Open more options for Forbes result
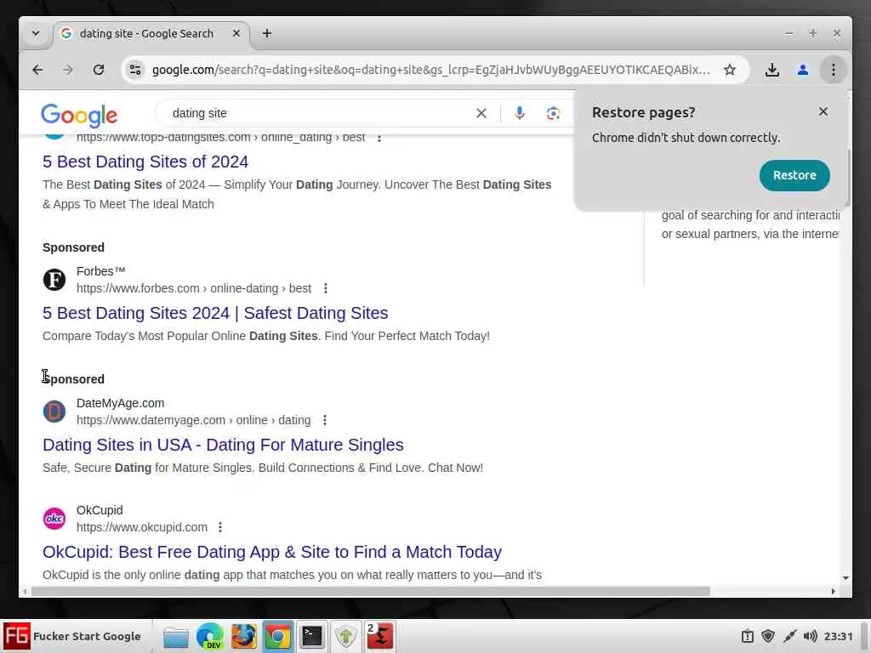Image resolution: width=871 pixels, height=653 pixels. (326, 289)
